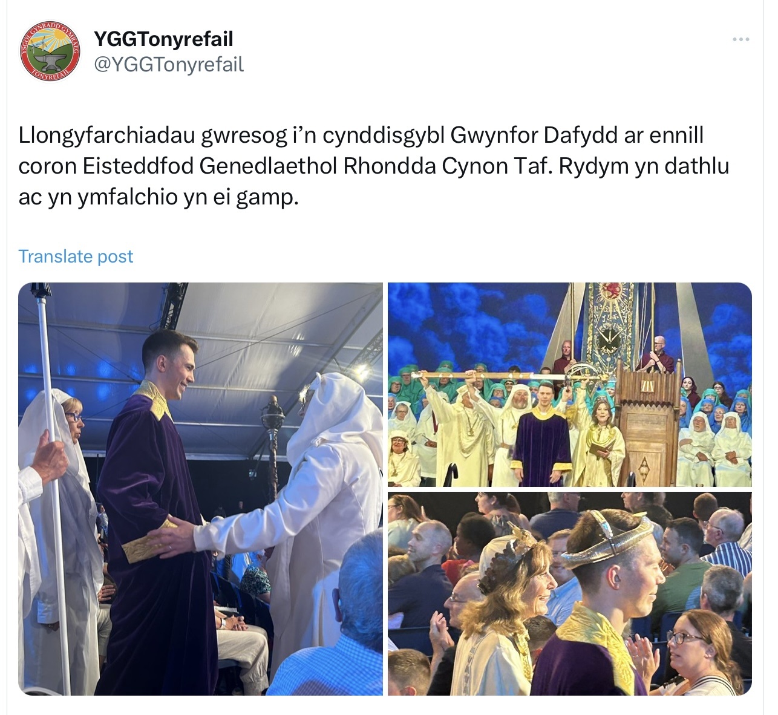Open the bottom-right audience photo

[x=569, y=593]
